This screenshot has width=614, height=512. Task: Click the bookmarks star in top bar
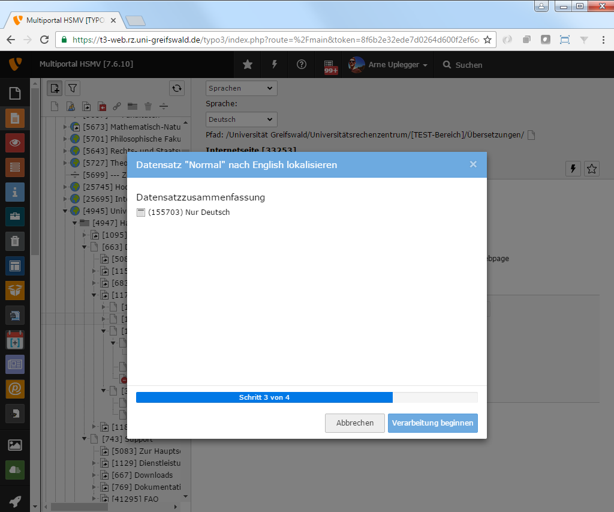(247, 65)
